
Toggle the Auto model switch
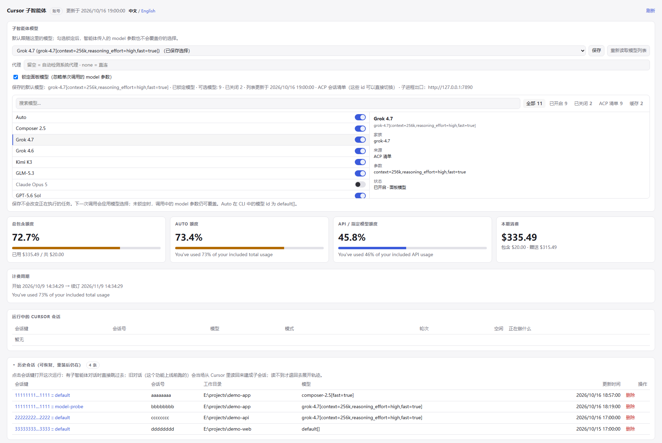click(360, 117)
